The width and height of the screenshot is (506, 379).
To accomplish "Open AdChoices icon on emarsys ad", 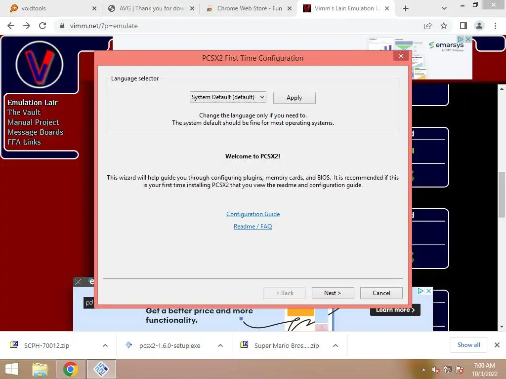I will point(461,39).
